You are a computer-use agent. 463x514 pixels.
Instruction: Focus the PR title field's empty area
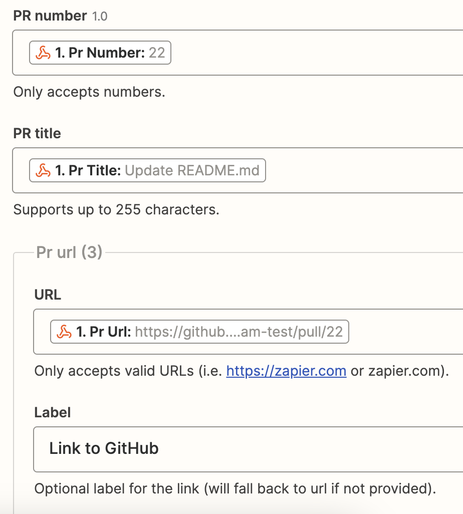point(361,171)
